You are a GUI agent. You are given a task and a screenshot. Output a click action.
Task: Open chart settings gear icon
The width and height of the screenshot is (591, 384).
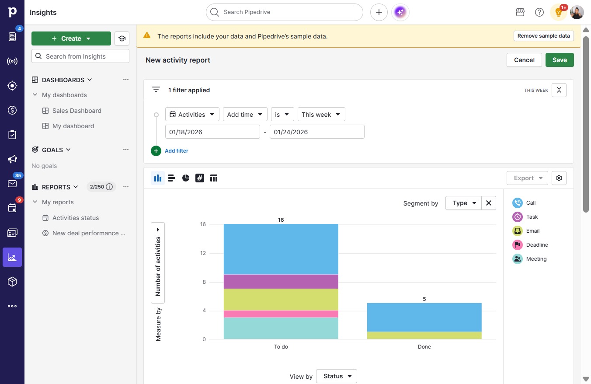559,178
